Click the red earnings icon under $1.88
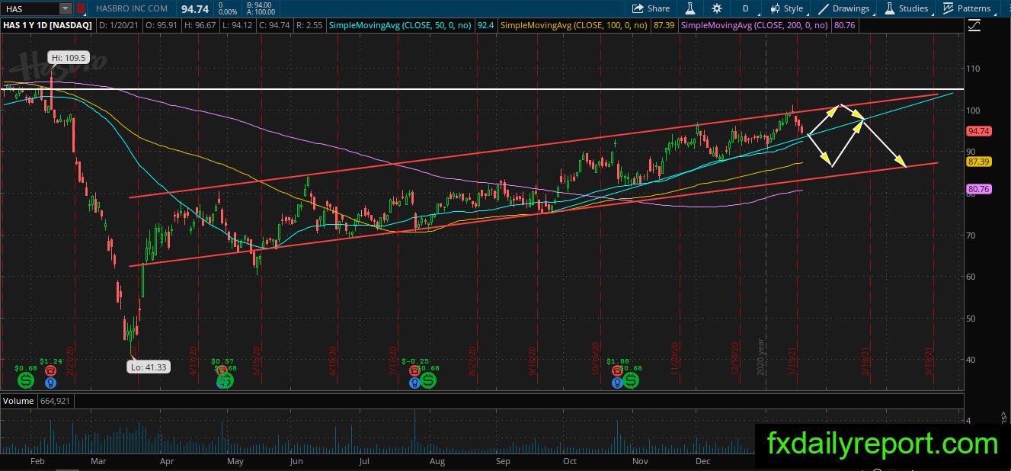The height and width of the screenshot is (471, 1011). pyautogui.click(x=618, y=371)
